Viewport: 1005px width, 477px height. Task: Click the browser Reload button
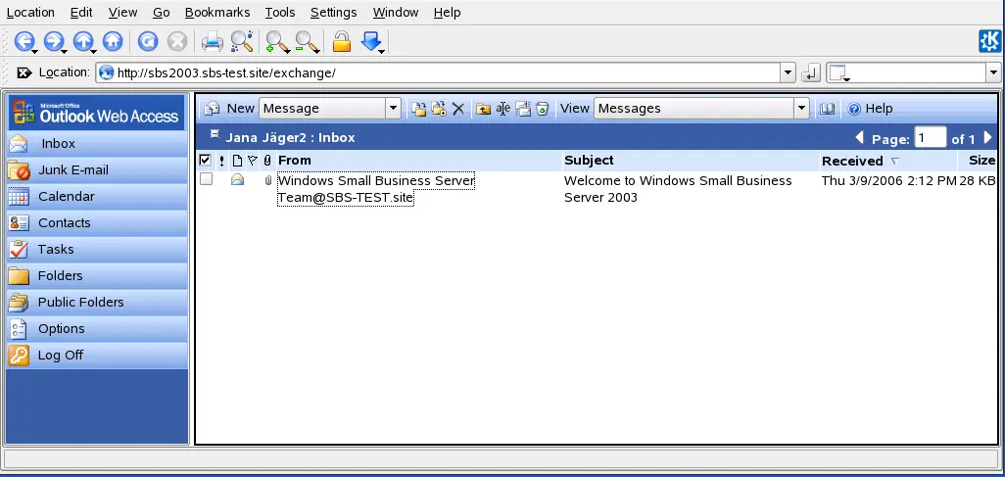[147, 41]
